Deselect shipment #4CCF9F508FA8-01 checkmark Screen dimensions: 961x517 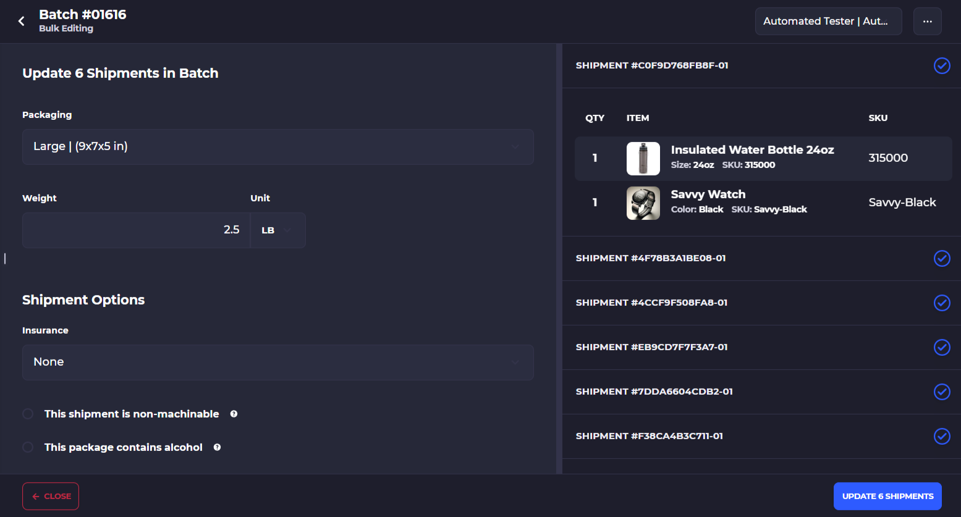click(x=942, y=303)
